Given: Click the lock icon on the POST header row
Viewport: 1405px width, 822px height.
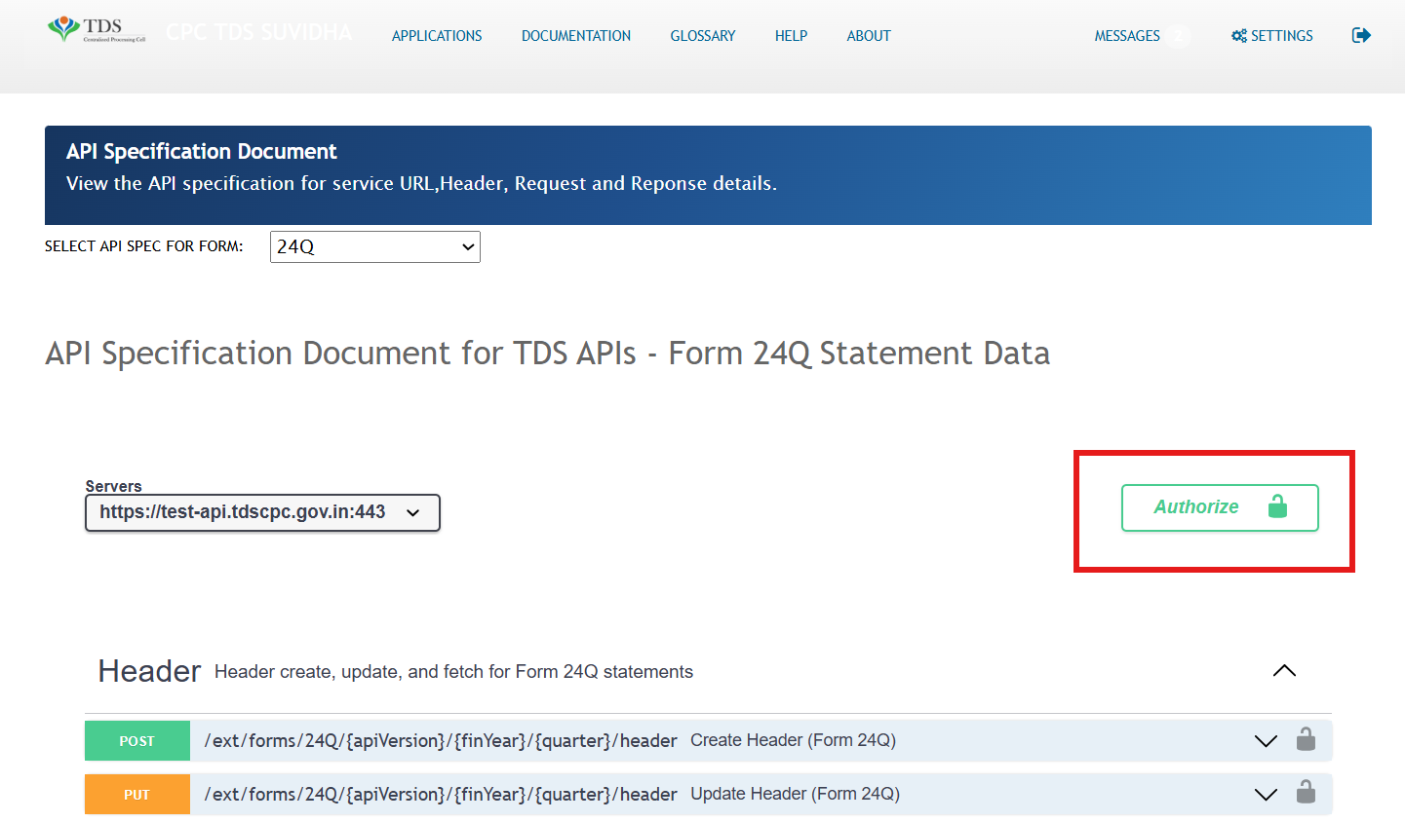Looking at the screenshot, I should coord(1306,740).
